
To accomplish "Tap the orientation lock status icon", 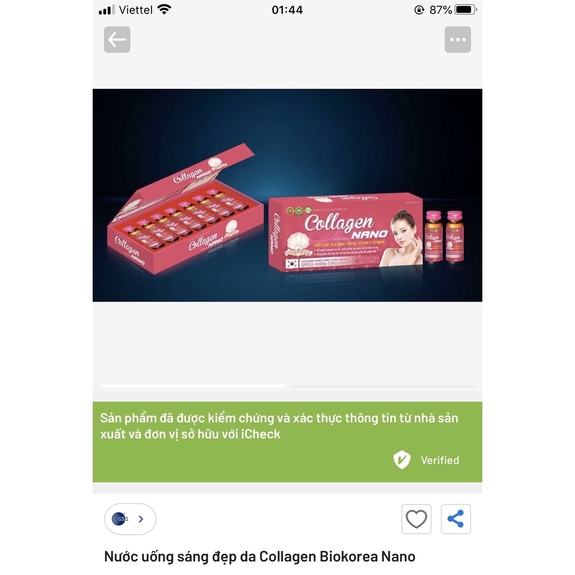I will [419, 10].
